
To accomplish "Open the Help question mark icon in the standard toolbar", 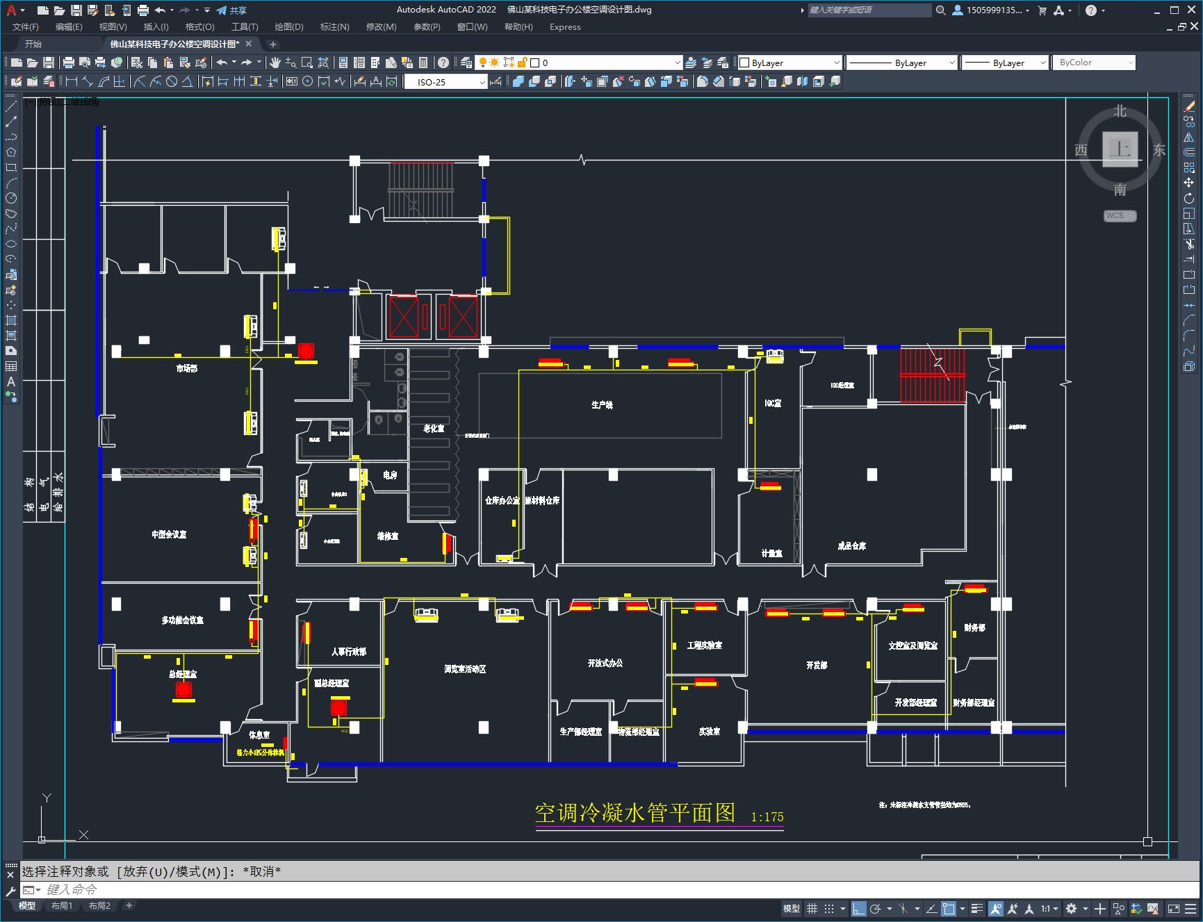I will pyautogui.click(x=443, y=63).
